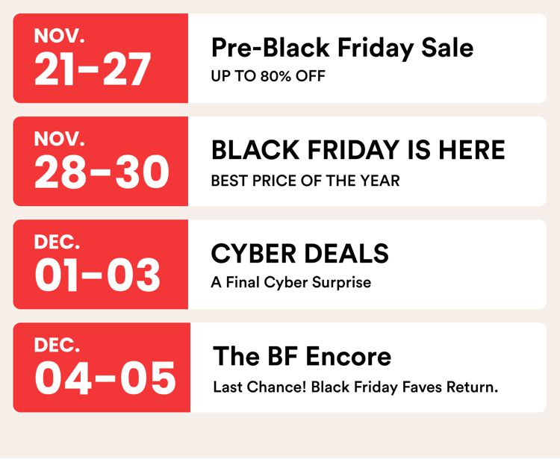Screen dimensions: 560x465
Task: Click the Pre-Black Friday Sale heading
Action: point(342,48)
